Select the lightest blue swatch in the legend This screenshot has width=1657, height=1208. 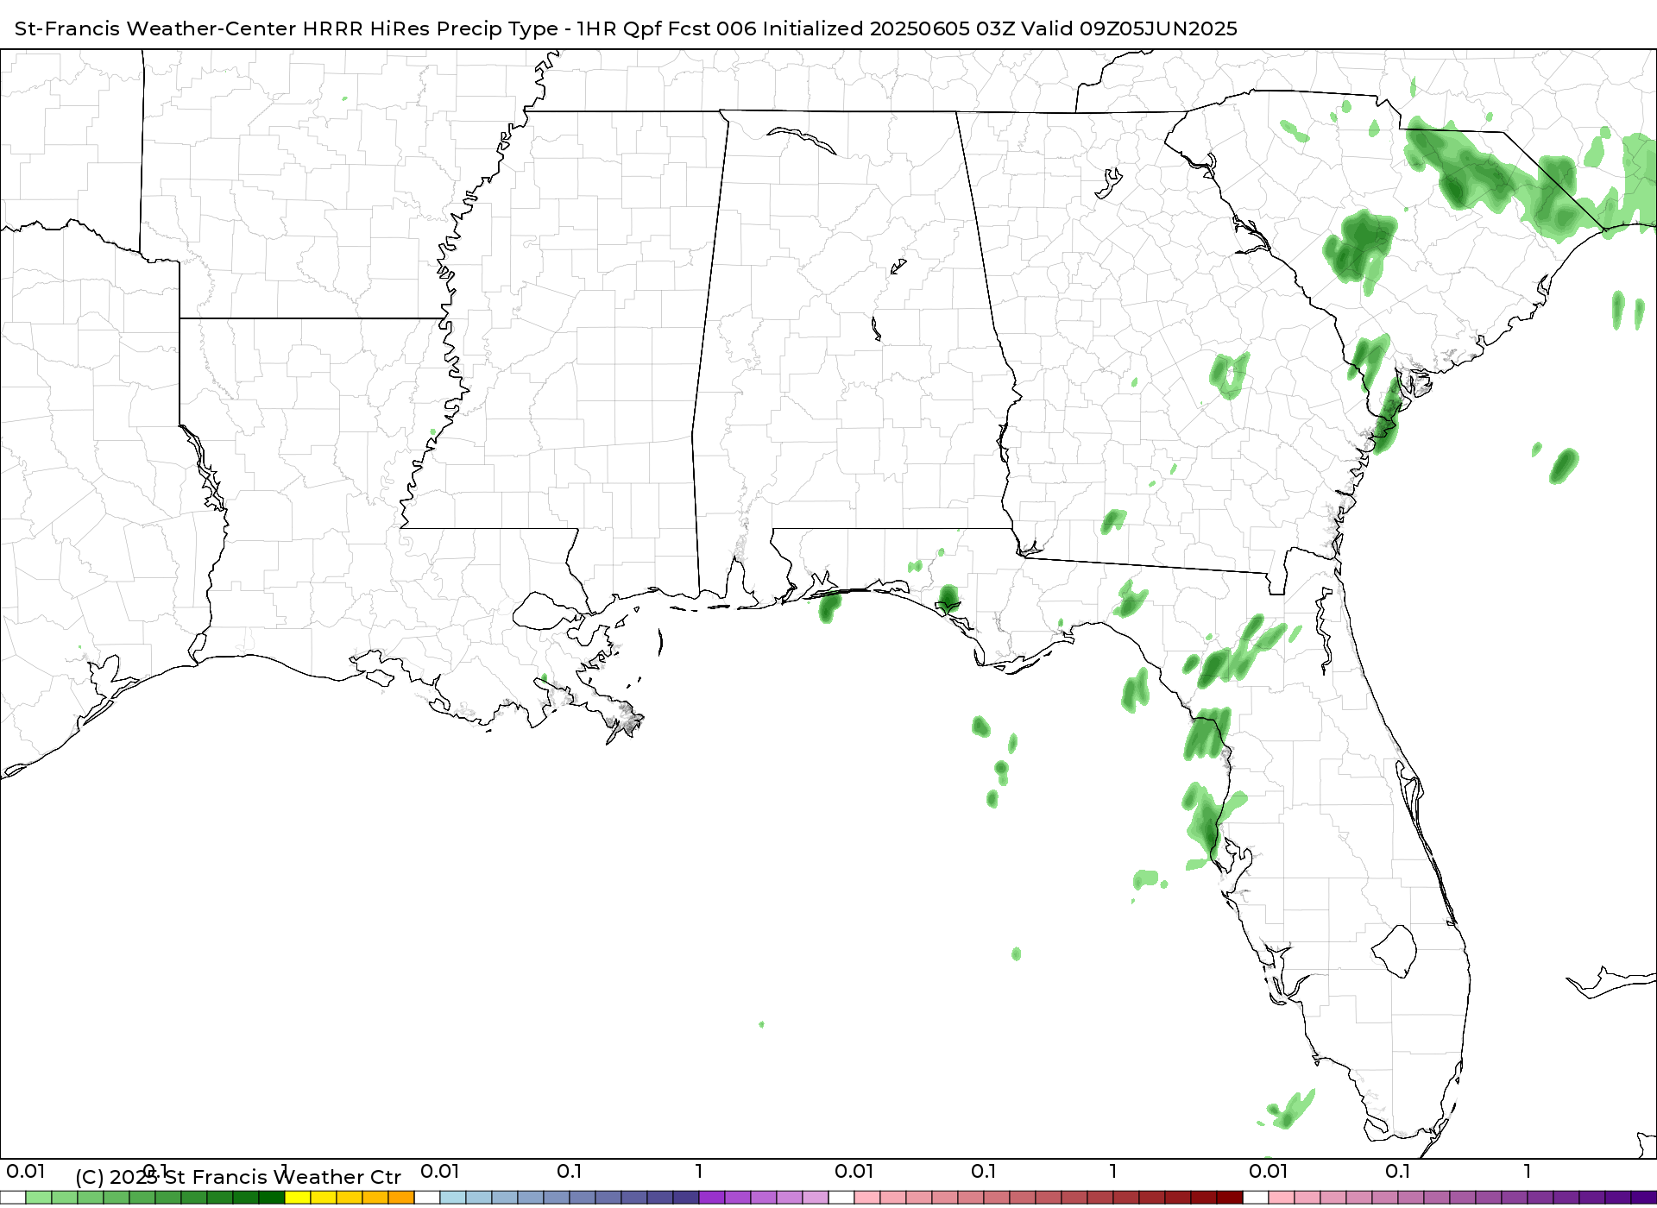click(x=453, y=1198)
